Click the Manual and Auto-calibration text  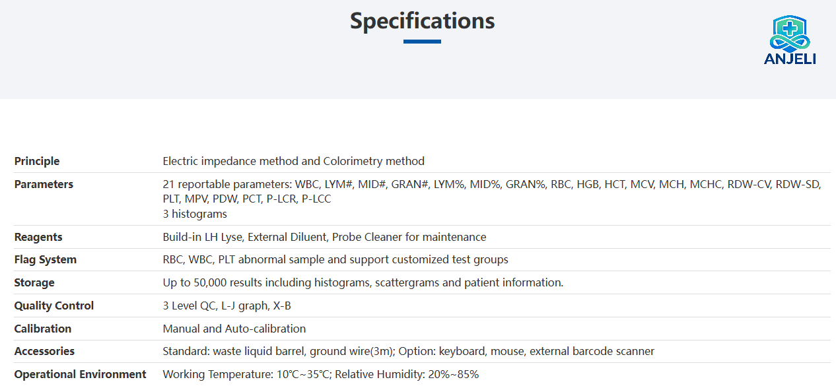[234, 329]
